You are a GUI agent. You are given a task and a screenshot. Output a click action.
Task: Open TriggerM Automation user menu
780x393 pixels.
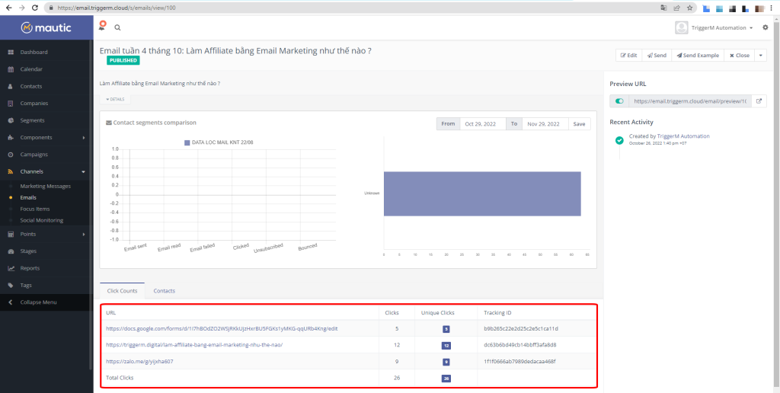click(x=714, y=27)
